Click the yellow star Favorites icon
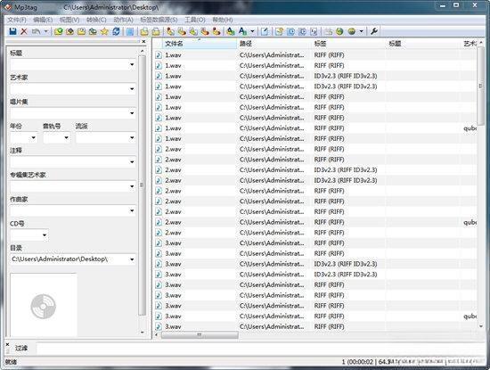The width and height of the screenshot is (490, 370). pyautogui.click(x=104, y=31)
